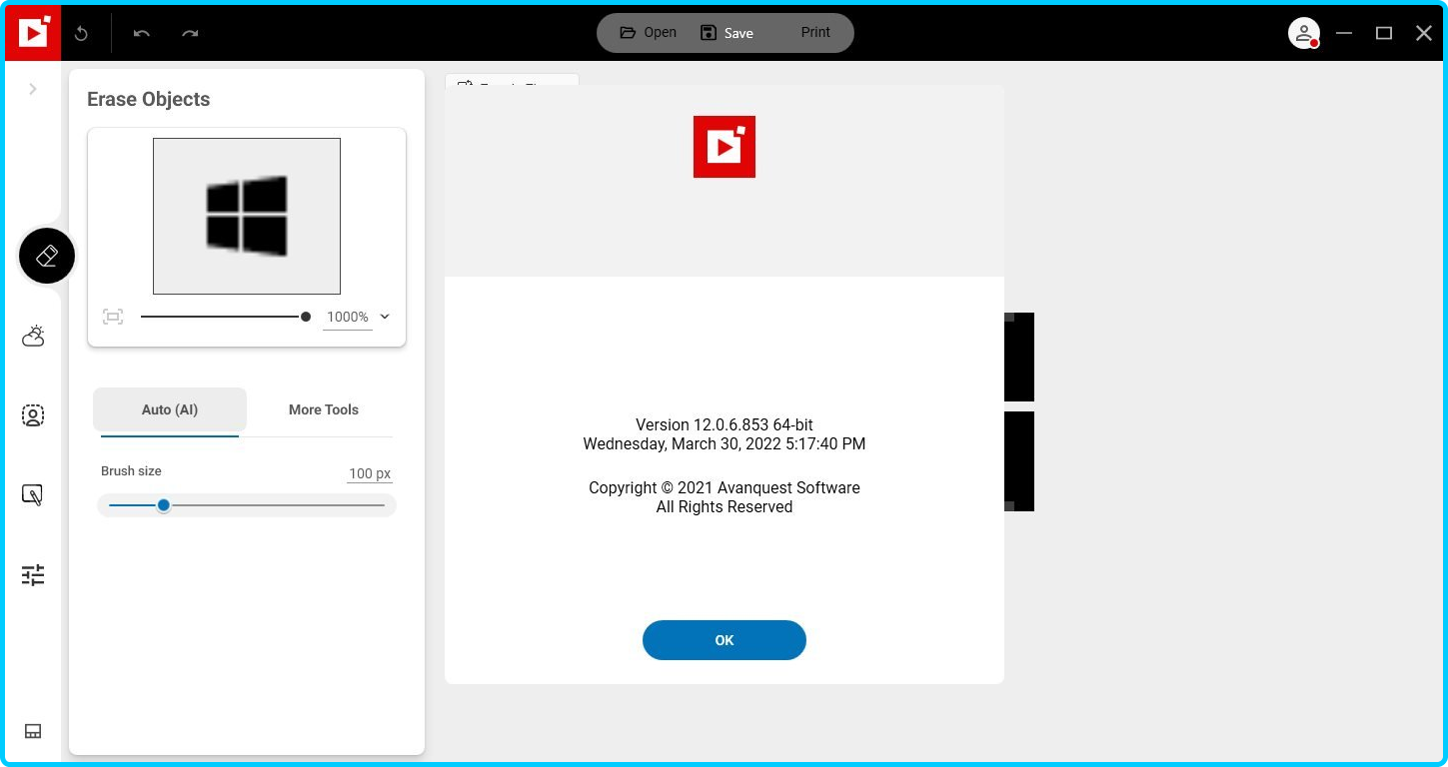Save the current image
The height and width of the screenshot is (767, 1448).
click(726, 33)
